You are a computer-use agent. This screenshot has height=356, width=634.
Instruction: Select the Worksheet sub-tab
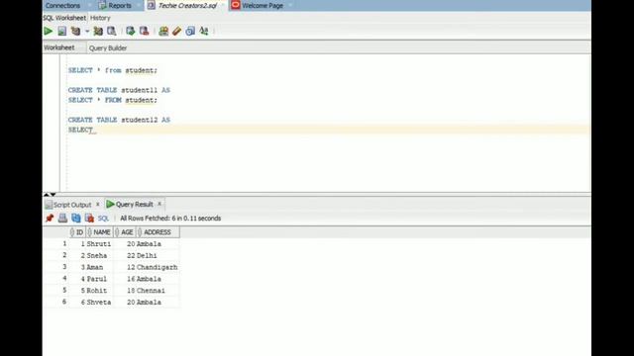pos(59,47)
